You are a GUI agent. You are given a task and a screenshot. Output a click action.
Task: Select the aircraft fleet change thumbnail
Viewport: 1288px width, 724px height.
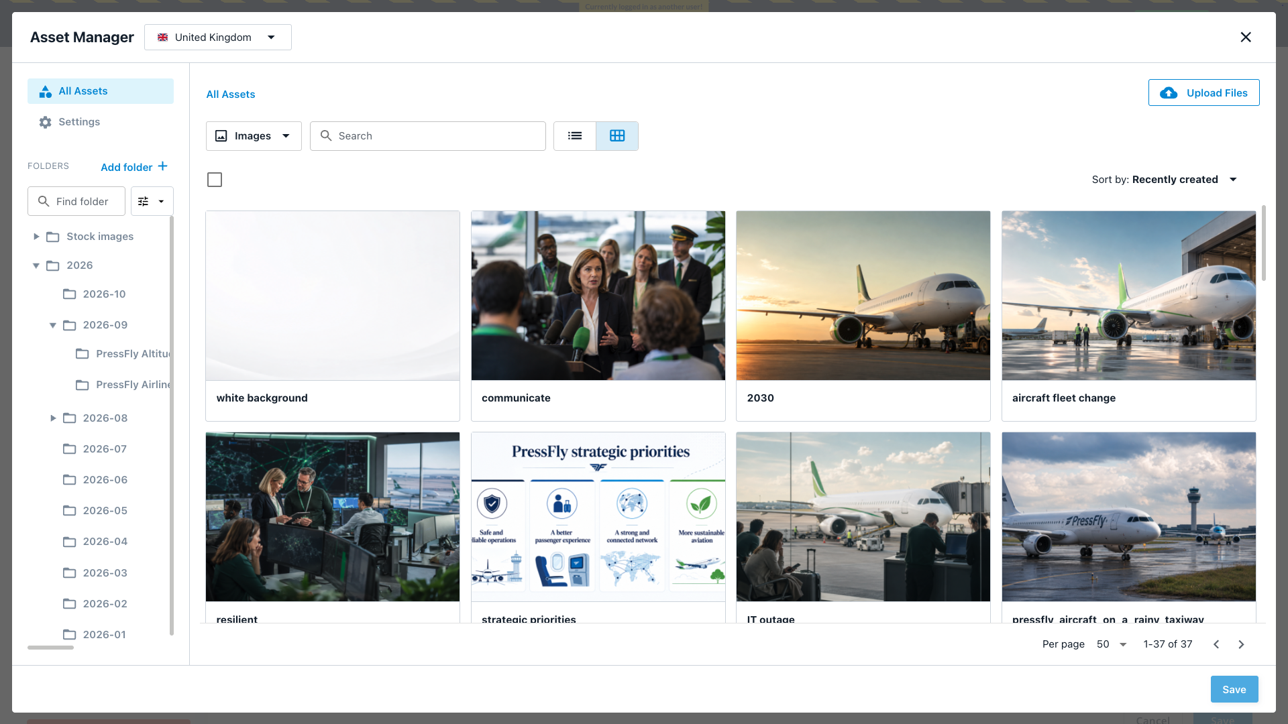click(x=1129, y=296)
